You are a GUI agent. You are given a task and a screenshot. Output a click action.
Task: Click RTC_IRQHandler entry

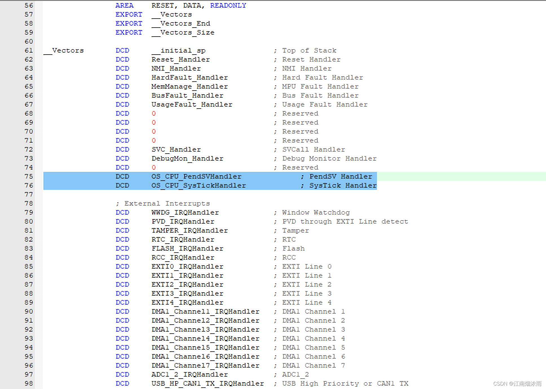(183, 239)
